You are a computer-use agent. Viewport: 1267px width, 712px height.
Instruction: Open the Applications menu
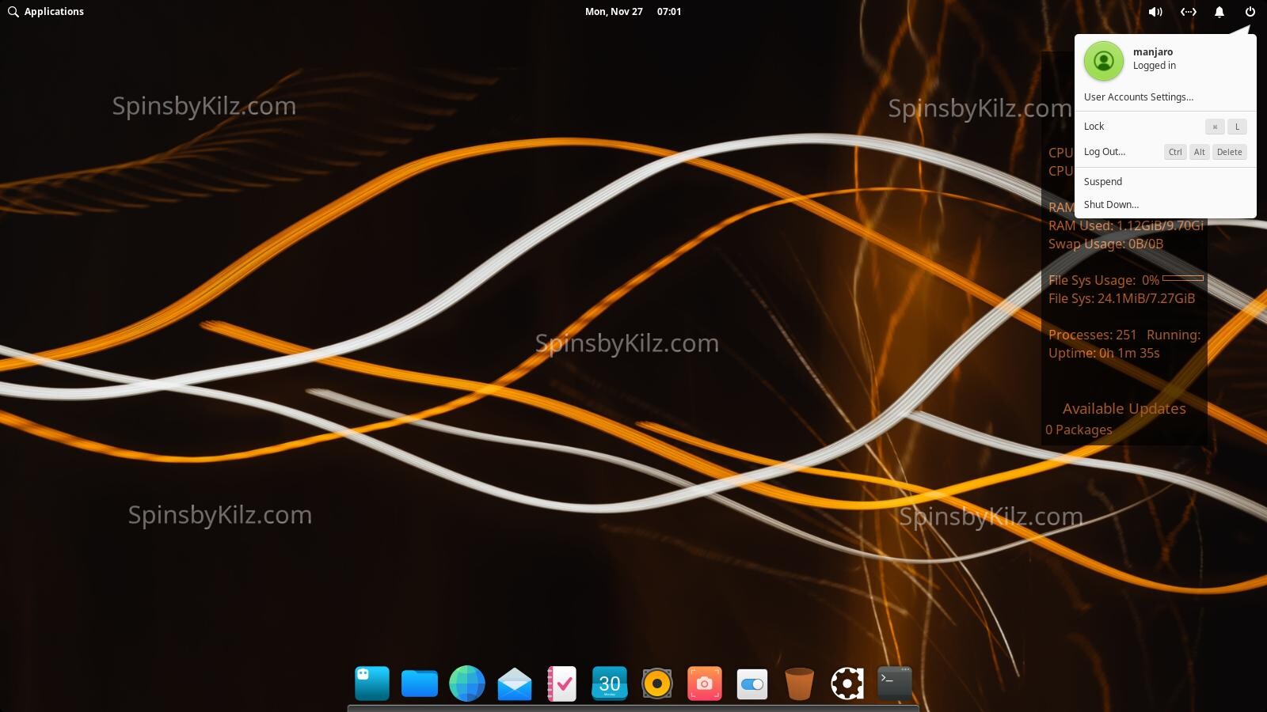pyautogui.click(x=46, y=12)
